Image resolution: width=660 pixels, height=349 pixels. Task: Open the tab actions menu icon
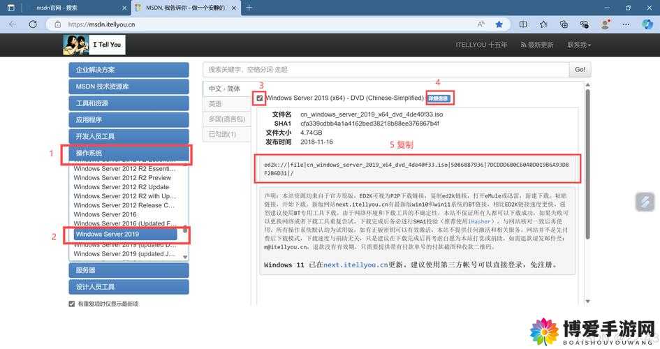11,8
